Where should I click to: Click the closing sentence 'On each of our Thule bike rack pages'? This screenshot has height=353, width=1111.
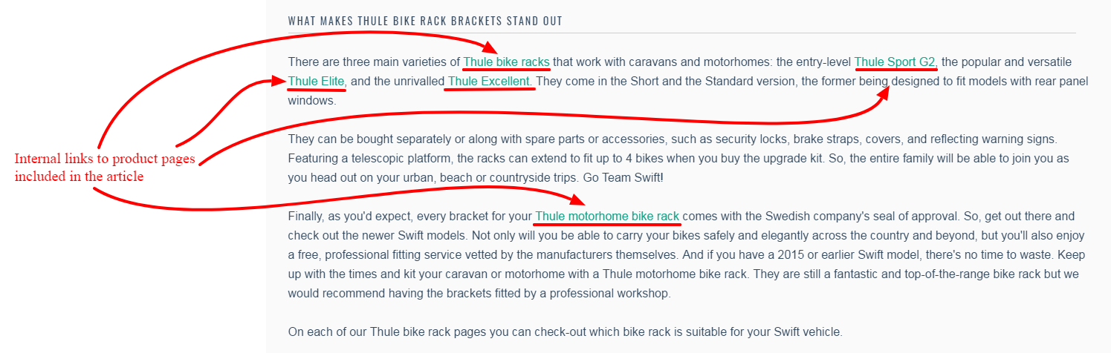pos(566,332)
